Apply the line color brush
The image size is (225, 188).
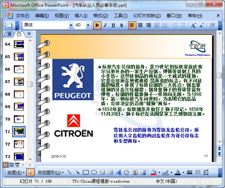166,172
